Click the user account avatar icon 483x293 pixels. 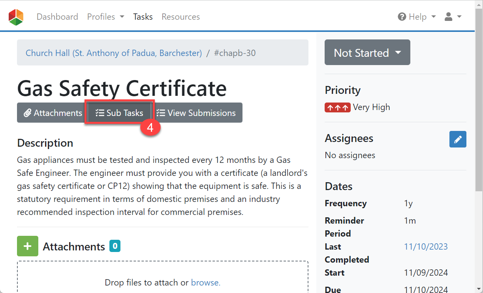coord(448,17)
